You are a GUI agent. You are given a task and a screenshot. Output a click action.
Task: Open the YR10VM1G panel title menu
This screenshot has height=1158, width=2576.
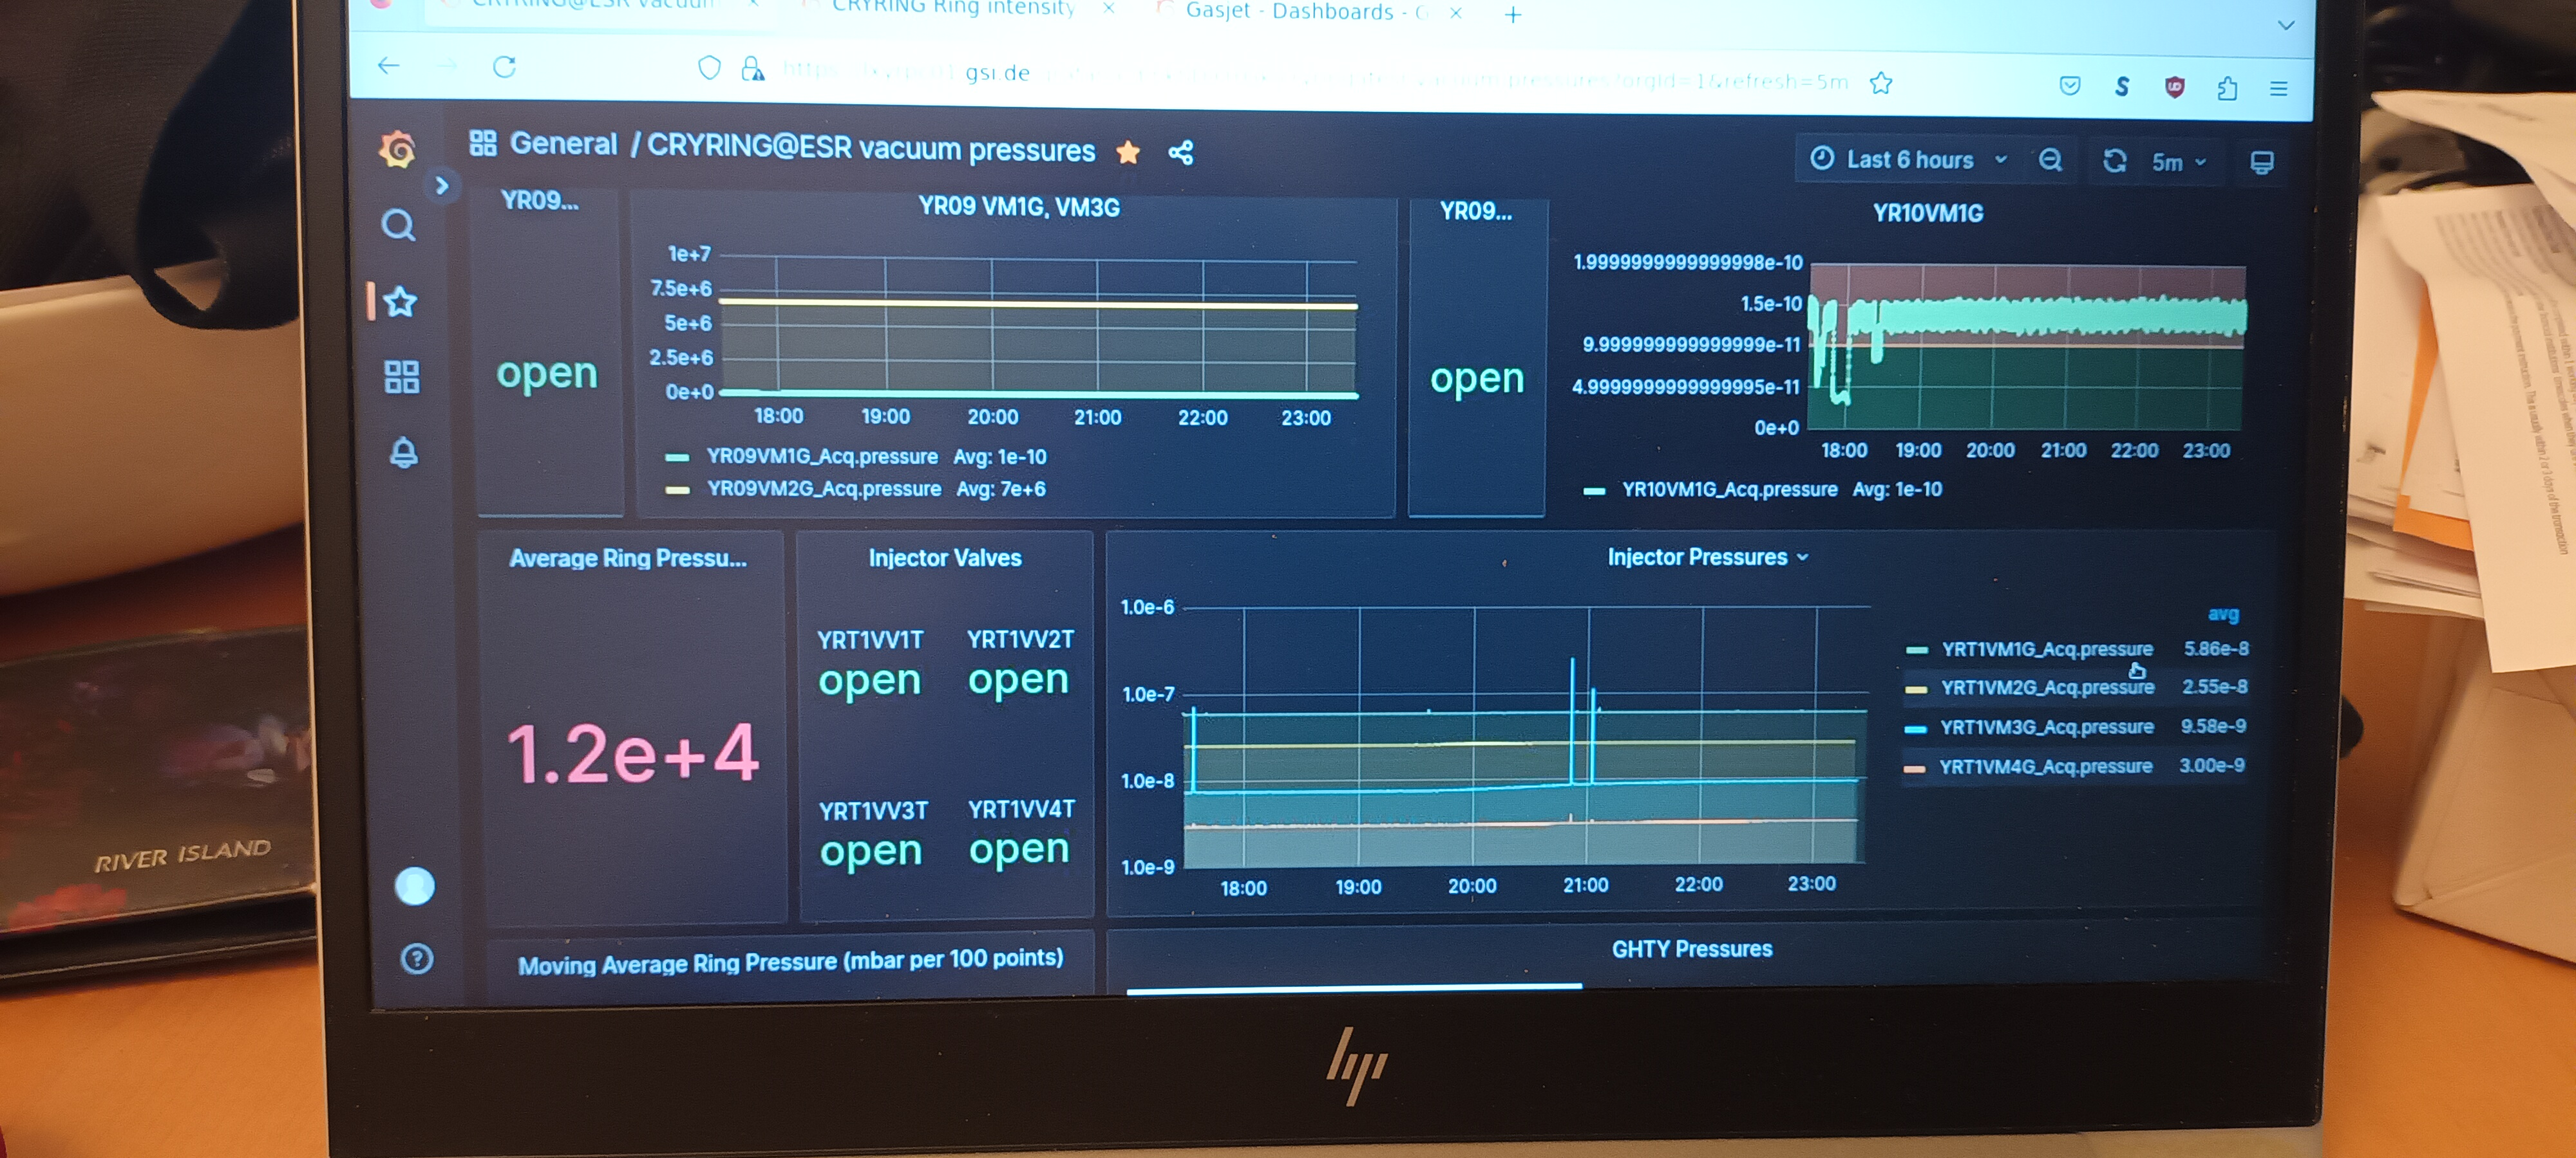click(1927, 213)
